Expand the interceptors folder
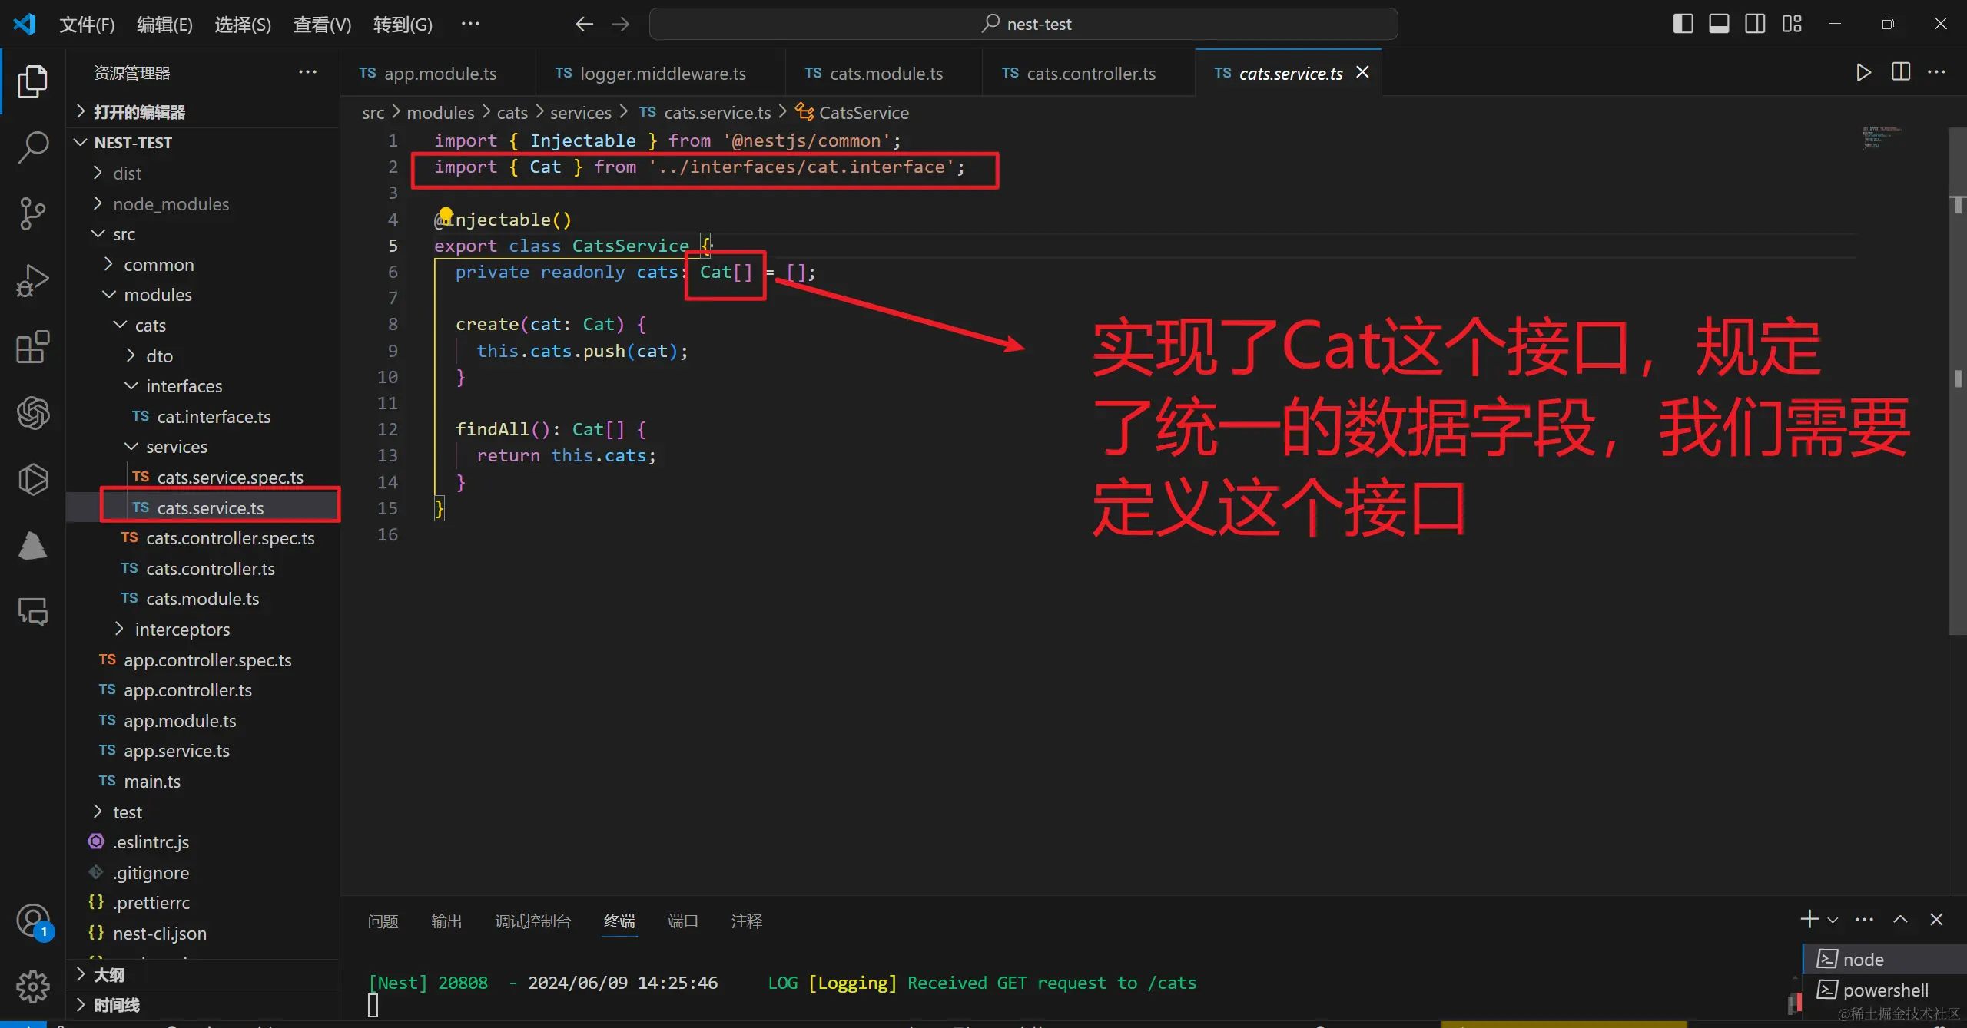The image size is (1967, 1028). [x=203, y=630]
